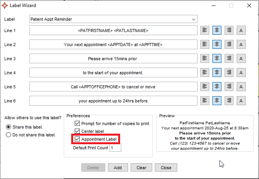Left-align the Line 5 text
This screenshot has height=179, width=259.
click(x=205, y=87)
